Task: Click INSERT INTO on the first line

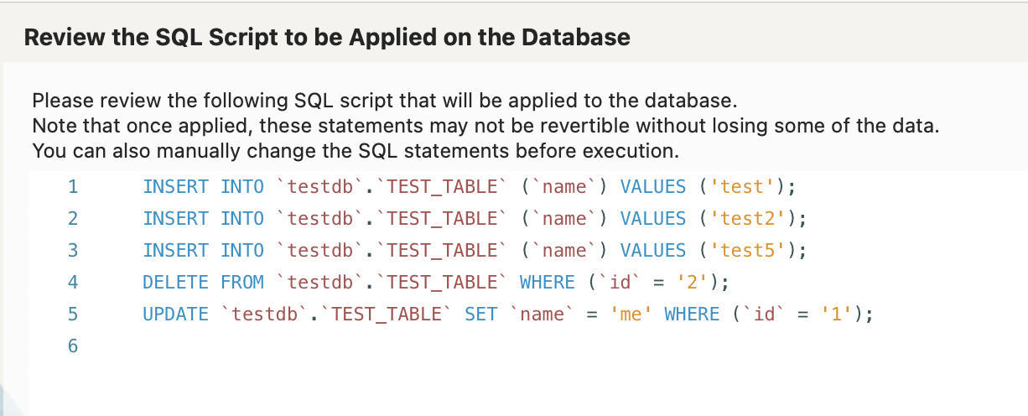Action: (x=203, y=186)
